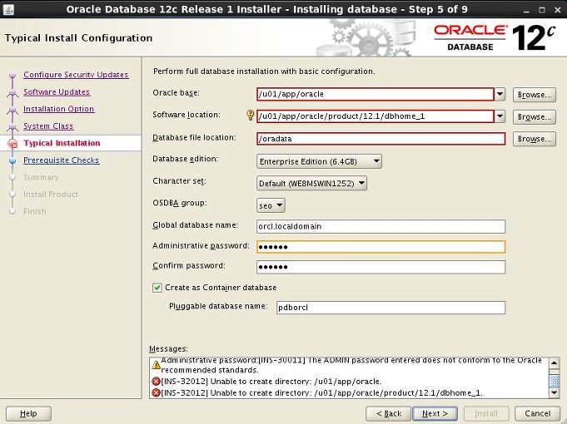
Task: Minimize the installer window
Action: click(x=526, y=10)
